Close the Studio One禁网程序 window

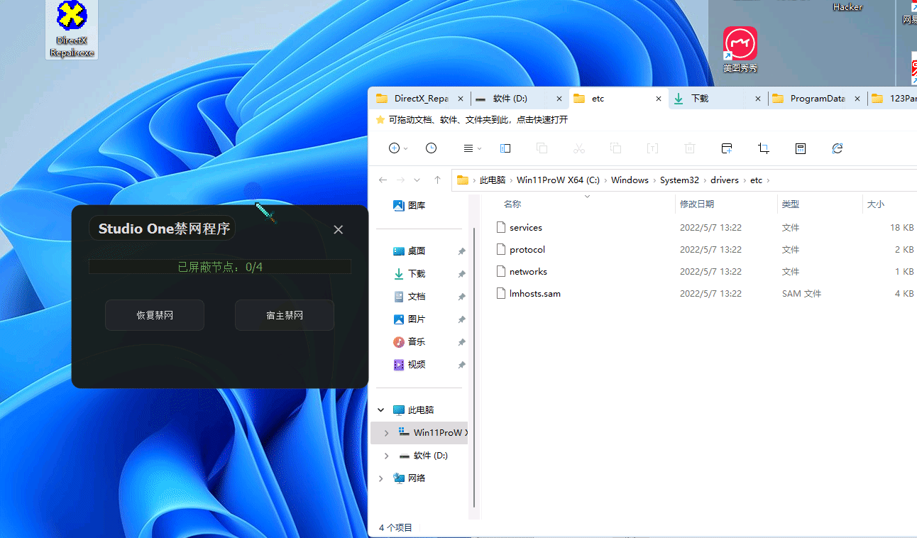click(x=339, y=229)
